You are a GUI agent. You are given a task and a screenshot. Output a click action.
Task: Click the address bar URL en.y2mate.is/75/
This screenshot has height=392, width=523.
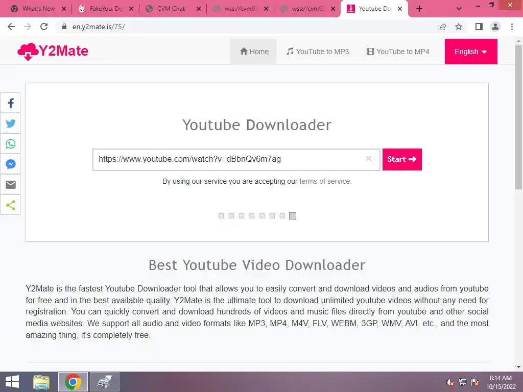click(99, 27)
